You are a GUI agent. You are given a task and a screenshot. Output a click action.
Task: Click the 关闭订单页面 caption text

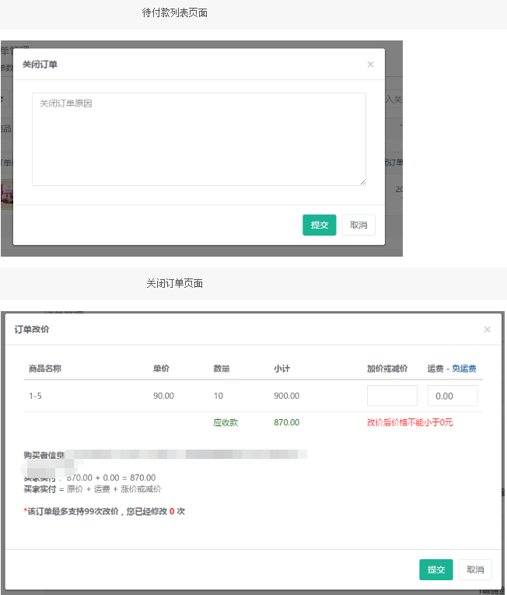pos(174,283)
